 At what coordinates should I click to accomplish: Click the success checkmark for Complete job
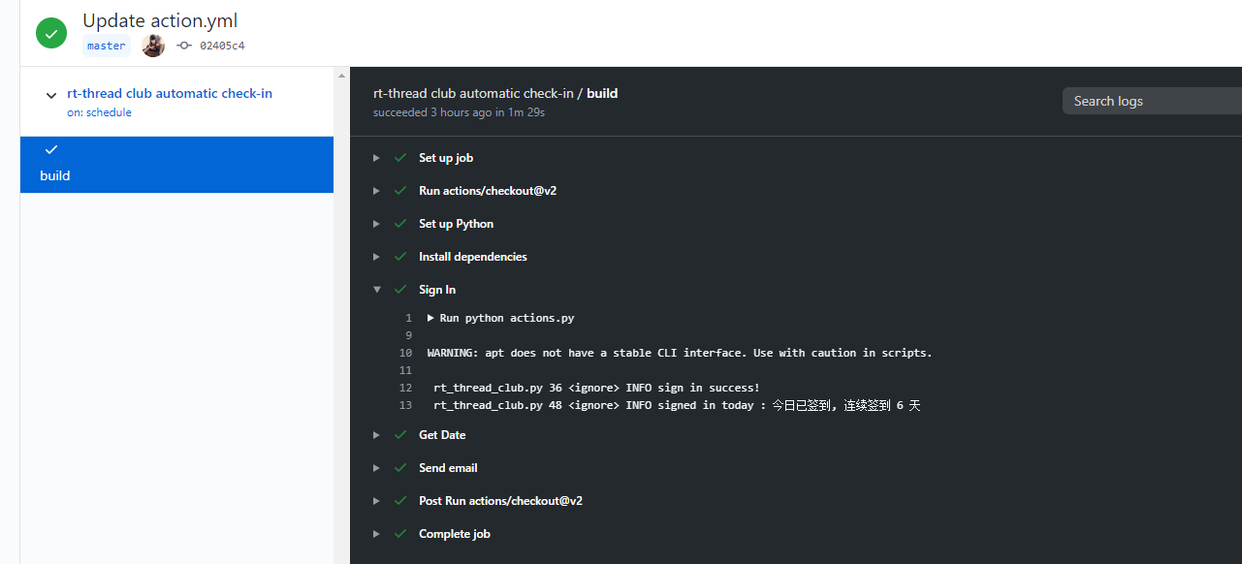(400, 534)
